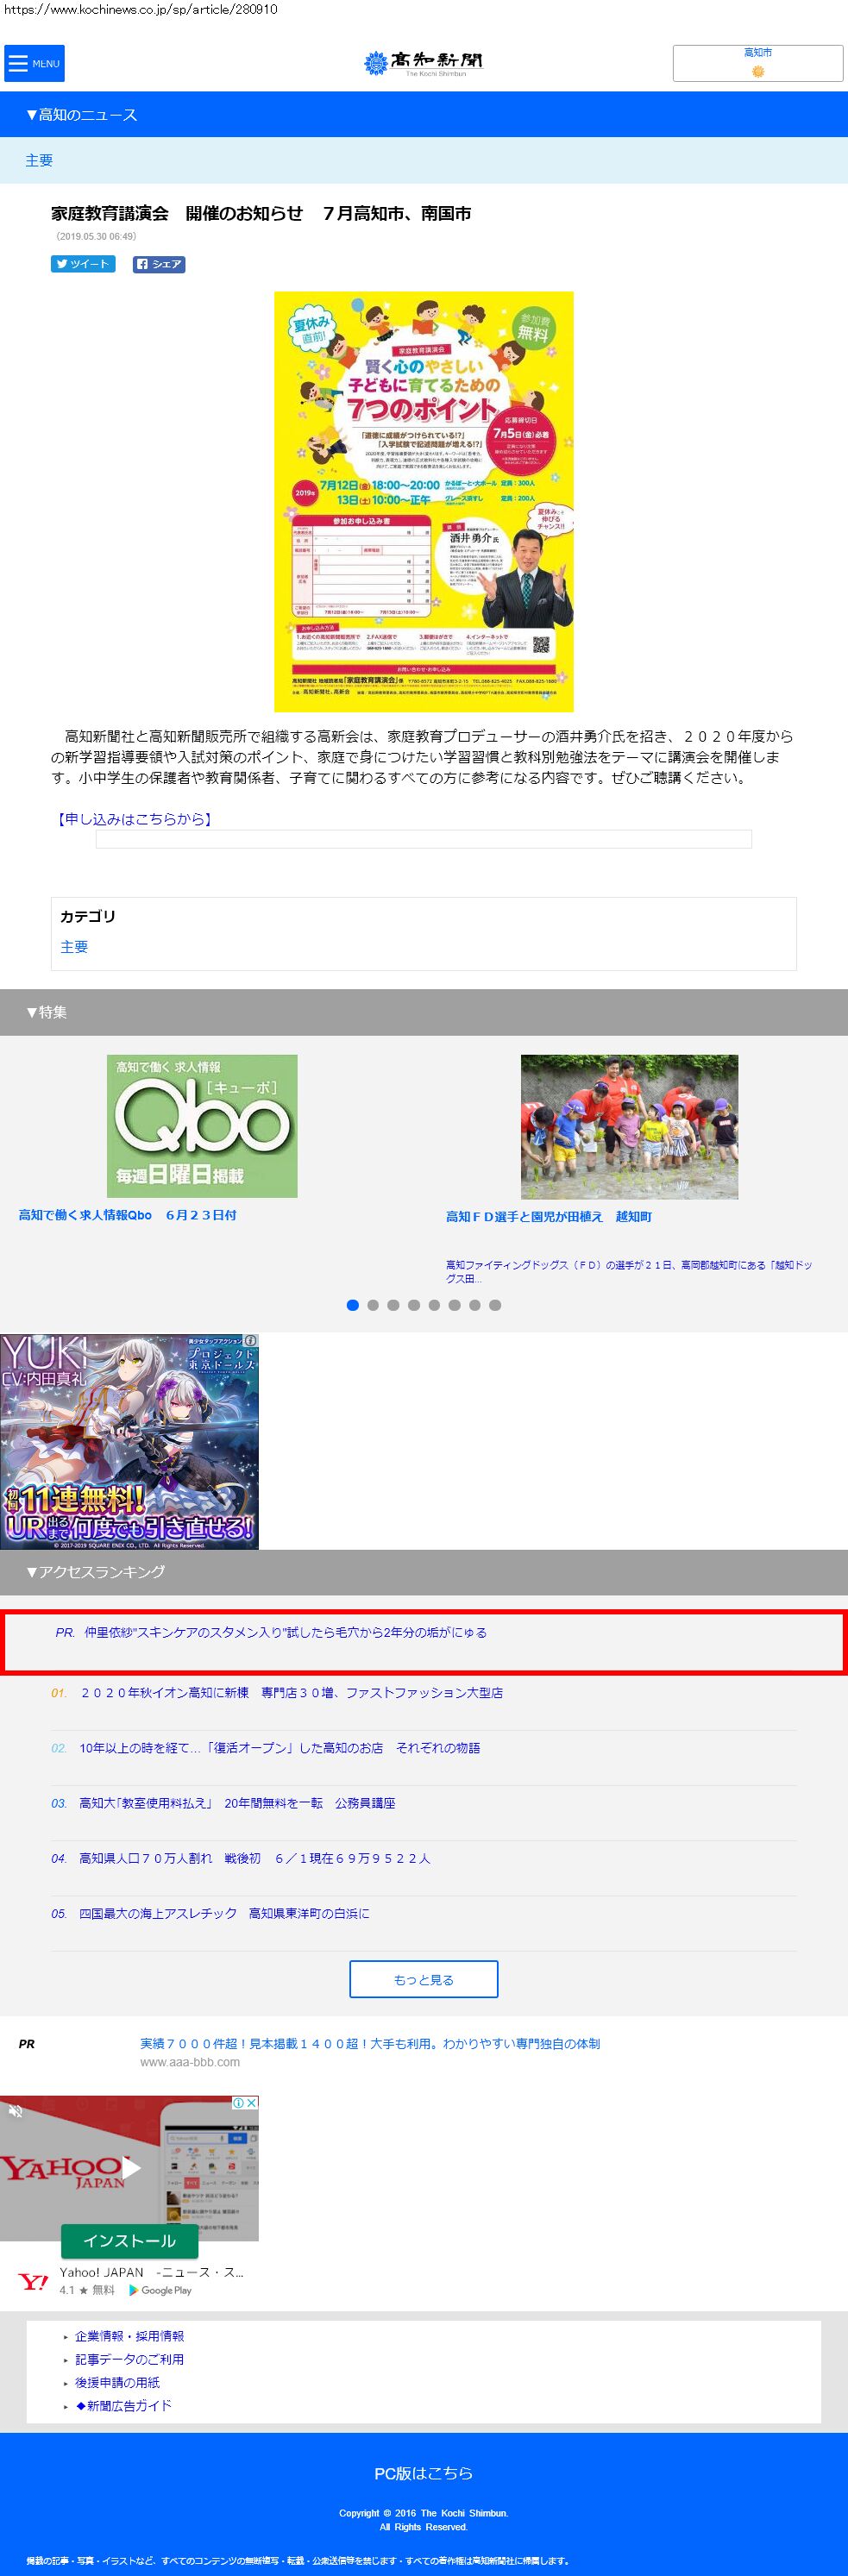Open 後援申請の用紙 footer link
Image resolution: width=848 pixels, height=2576 pixels.
(x=117, y=2382)
